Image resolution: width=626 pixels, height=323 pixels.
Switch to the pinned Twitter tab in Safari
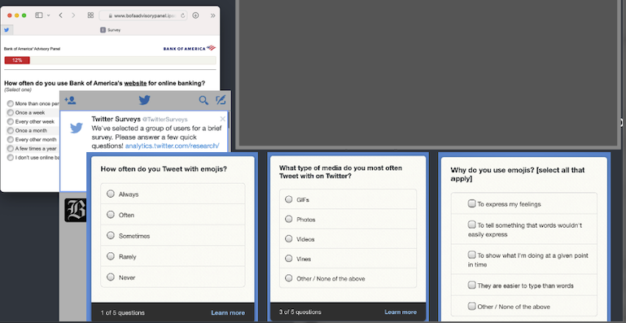click(x=7, y=29)
